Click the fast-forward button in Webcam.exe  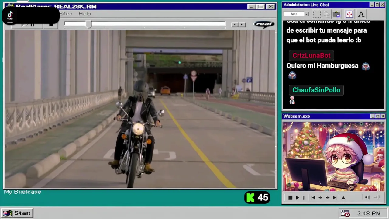pyautogui.click(x=327, y=198)
